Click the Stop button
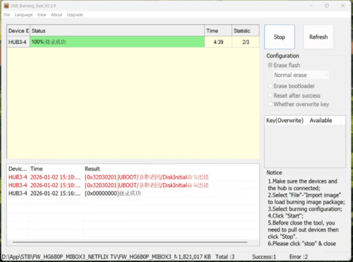 [280, 37]
